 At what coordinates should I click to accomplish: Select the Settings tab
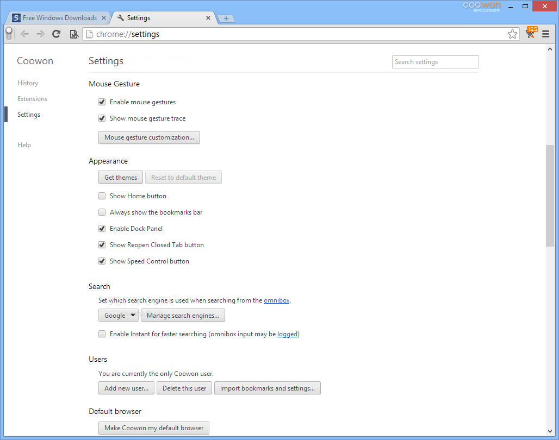[164, 18]
